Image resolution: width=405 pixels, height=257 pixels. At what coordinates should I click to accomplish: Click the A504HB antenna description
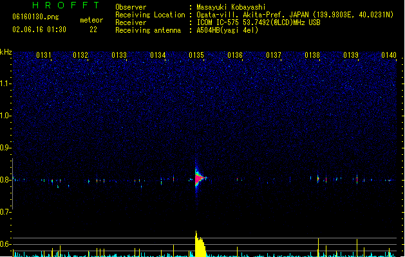[227, 30]
